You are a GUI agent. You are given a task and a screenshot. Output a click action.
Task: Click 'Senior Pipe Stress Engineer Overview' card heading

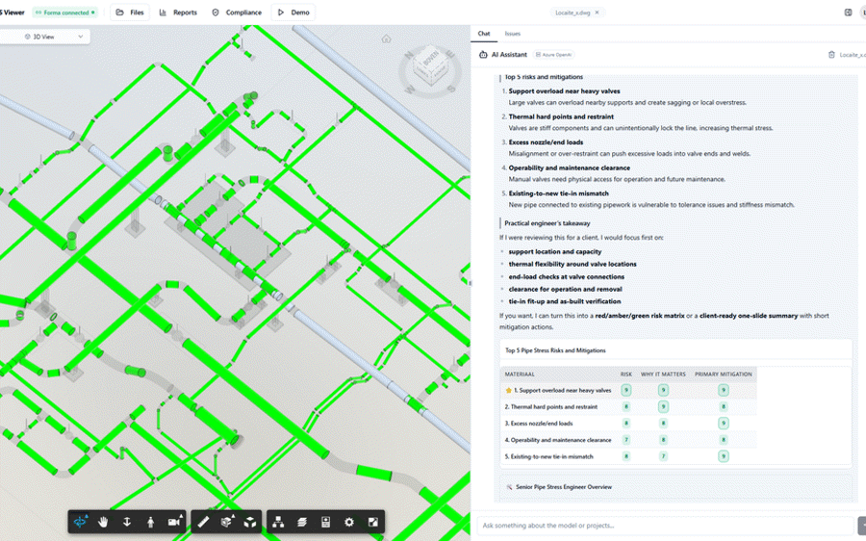point(564,487)
